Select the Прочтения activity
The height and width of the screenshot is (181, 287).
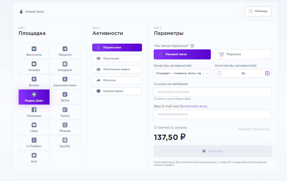(117, 58)
